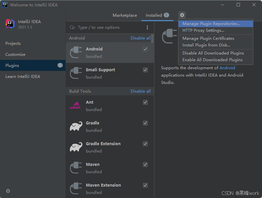Click the Maven Extension plugin icon

(76, 189)
